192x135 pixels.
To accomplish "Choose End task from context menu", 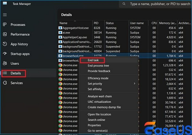I will pyautogui.click(x=93, y=60).
